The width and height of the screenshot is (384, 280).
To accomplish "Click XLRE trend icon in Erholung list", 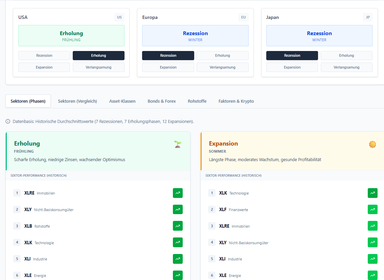I will tap(178, 193).
